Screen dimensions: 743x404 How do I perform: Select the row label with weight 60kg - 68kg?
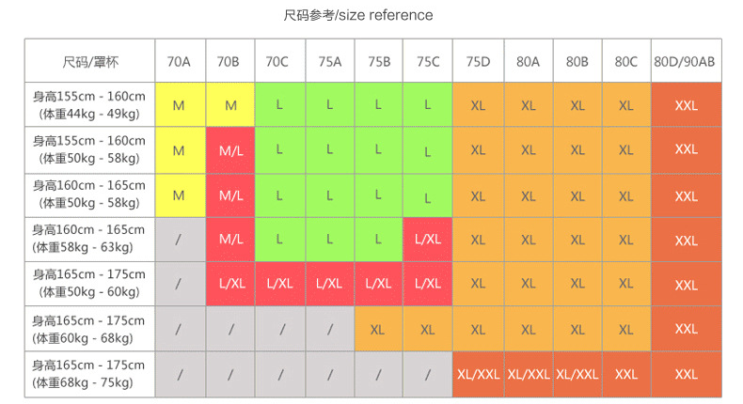[89, 329]
